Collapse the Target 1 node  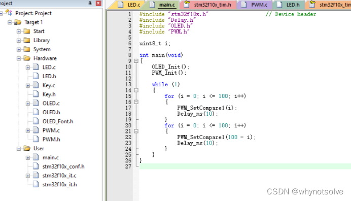pyautogui.click(x=10, y=22)
